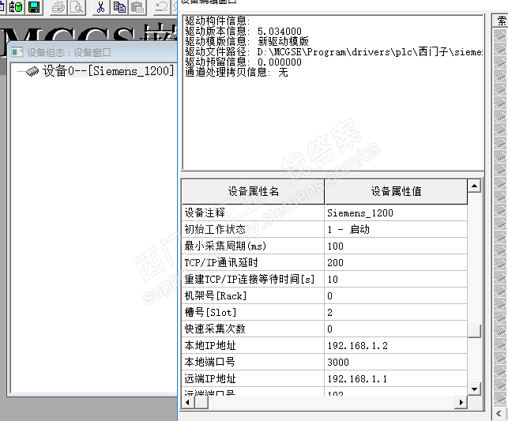Click the Cut scissors icon
The image size is (508, 421).
click(x=101, y=7)
